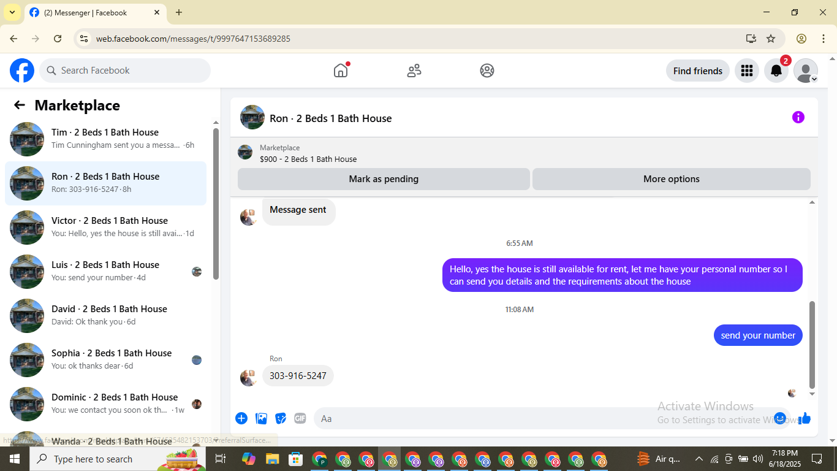
Task: Click the chat header title Ron · 2 Beds 1 Bath House
Action: (x=331, y=118)
